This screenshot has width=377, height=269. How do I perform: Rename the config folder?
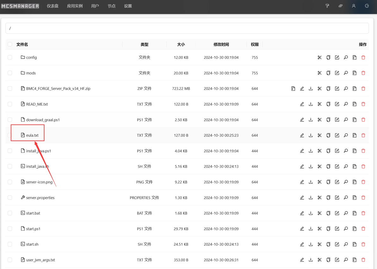[x=337, y=57]
